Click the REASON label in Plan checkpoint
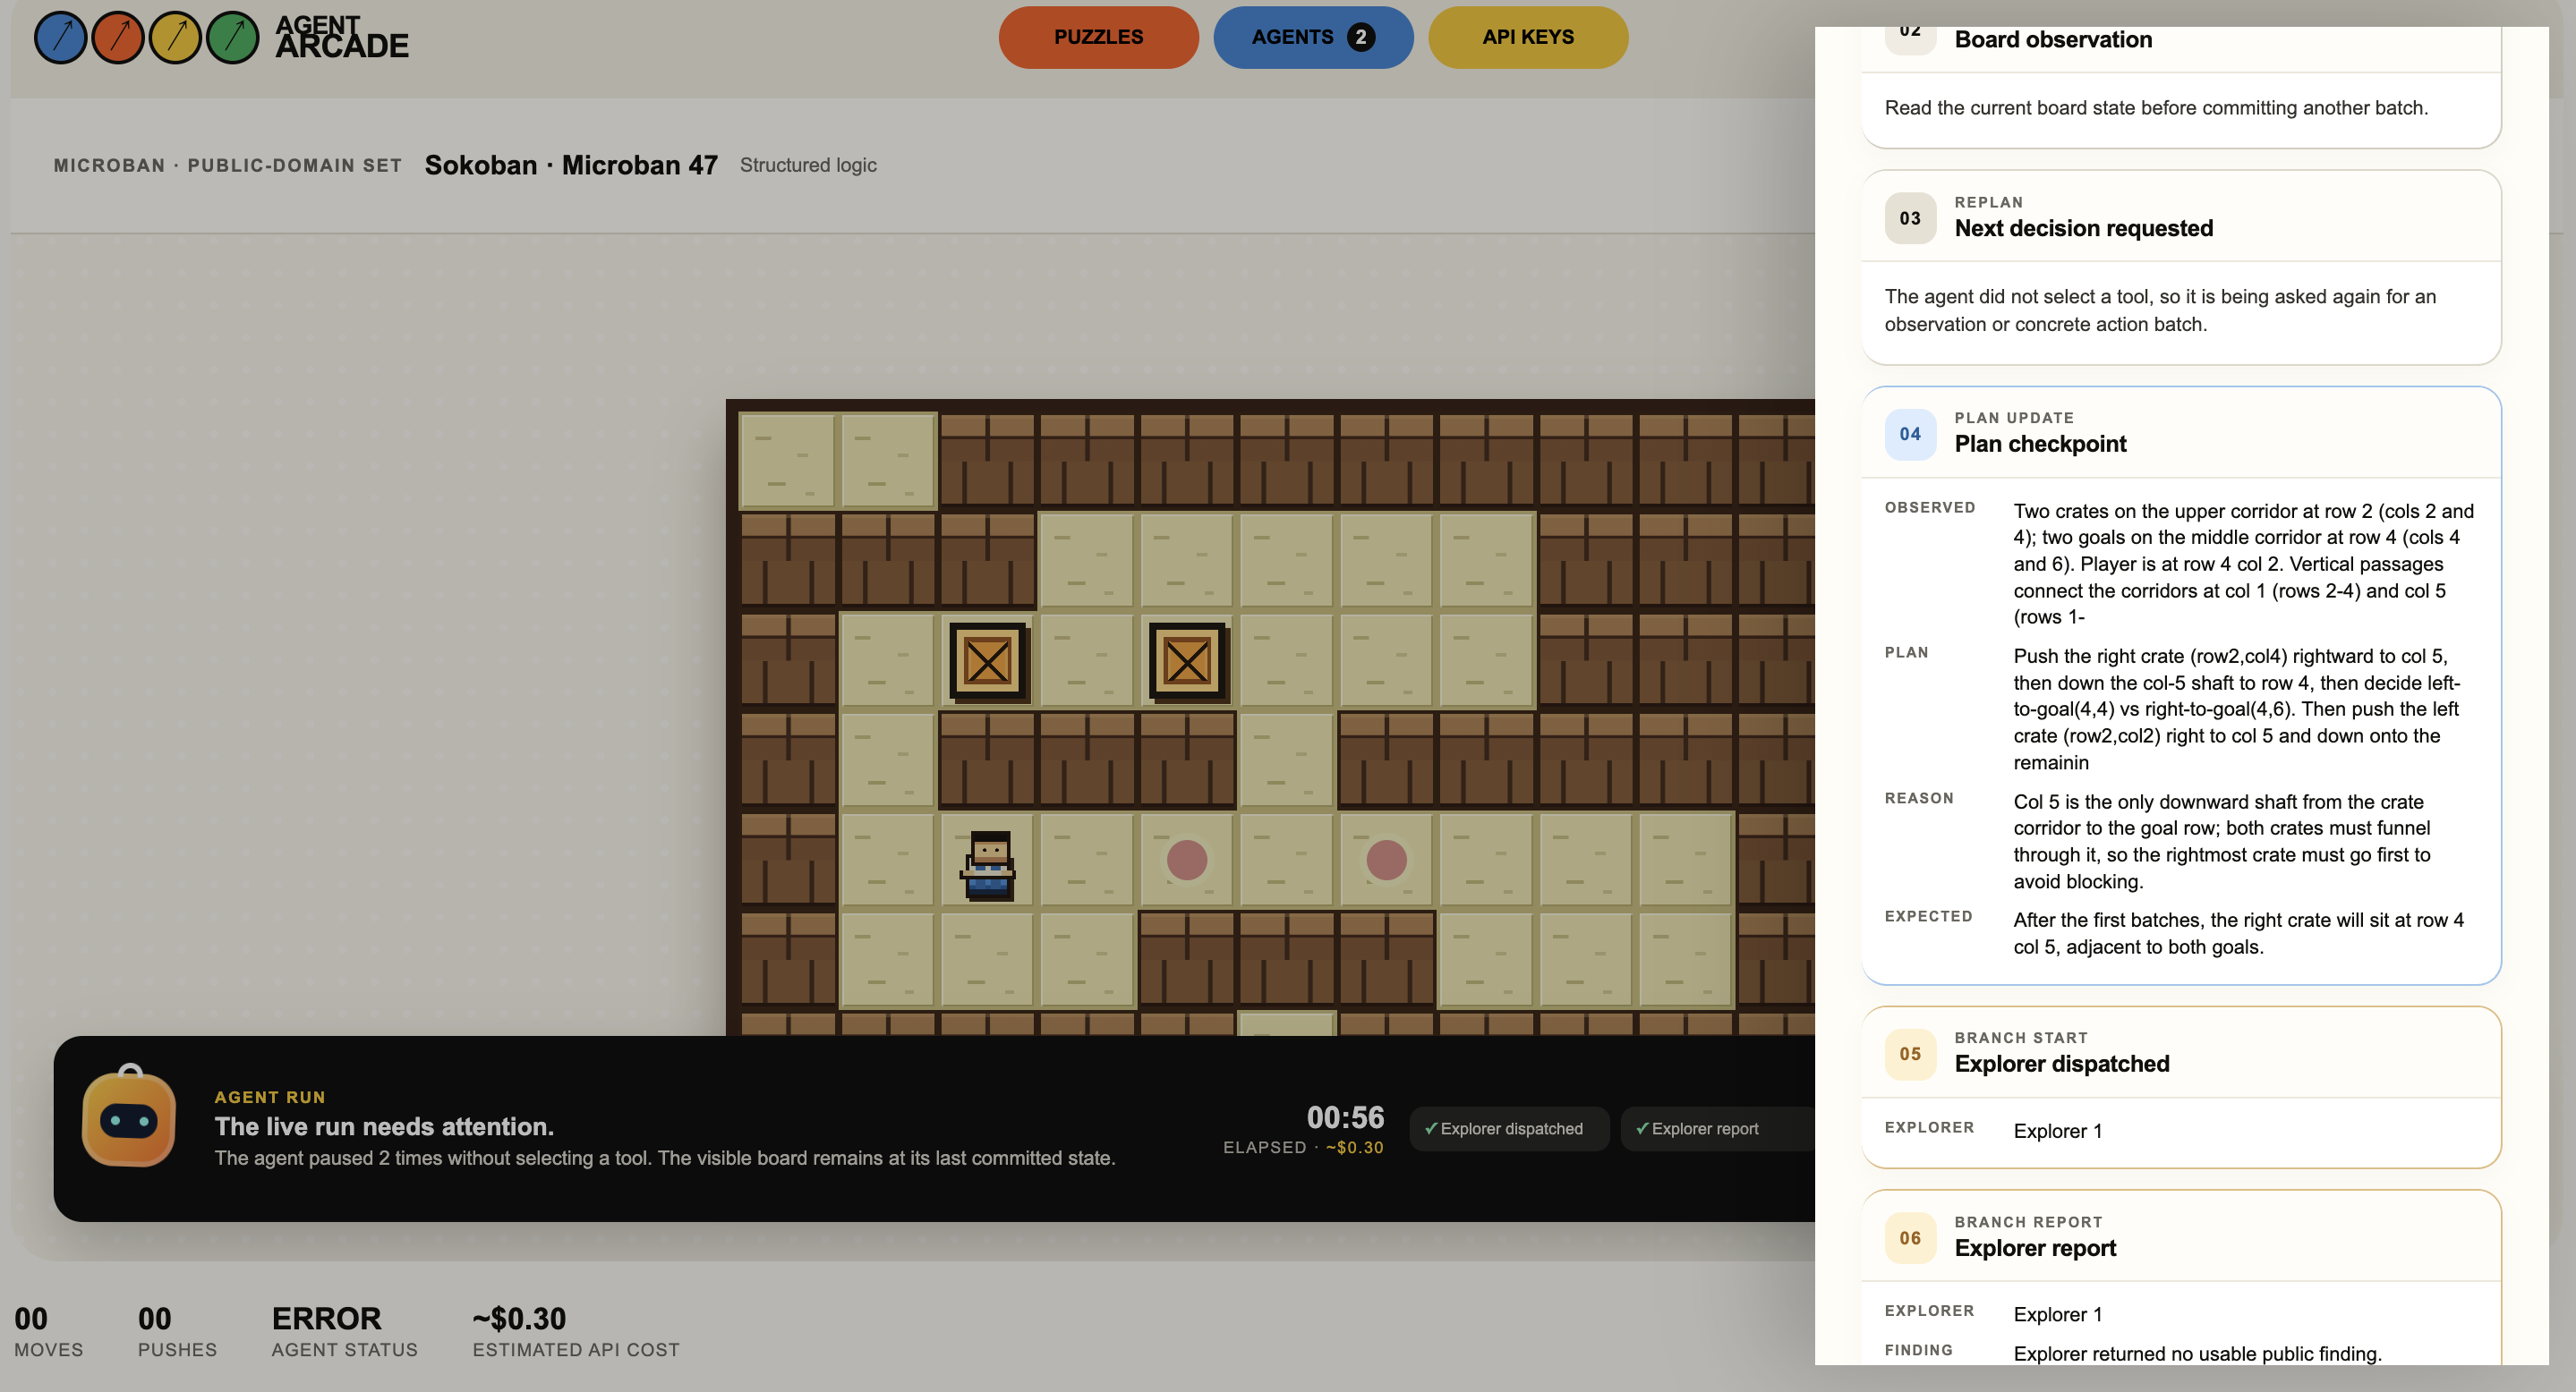Image resolution: width=2576 pixels, height=1392 pixels. [x=1918, y=798]
